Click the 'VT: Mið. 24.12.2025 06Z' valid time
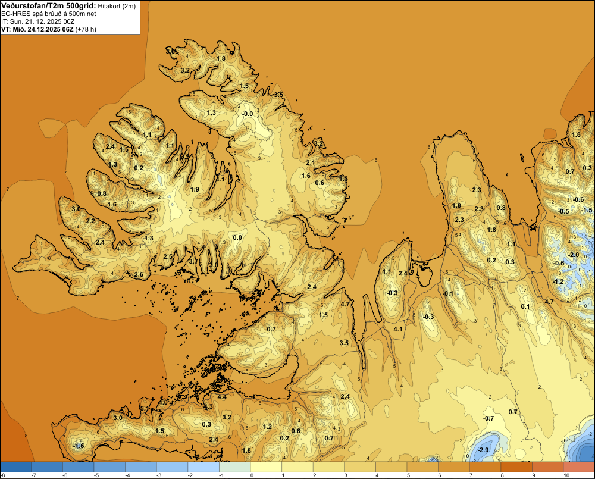Viewport: 595px width, 479px height. (x=37, y=29)
